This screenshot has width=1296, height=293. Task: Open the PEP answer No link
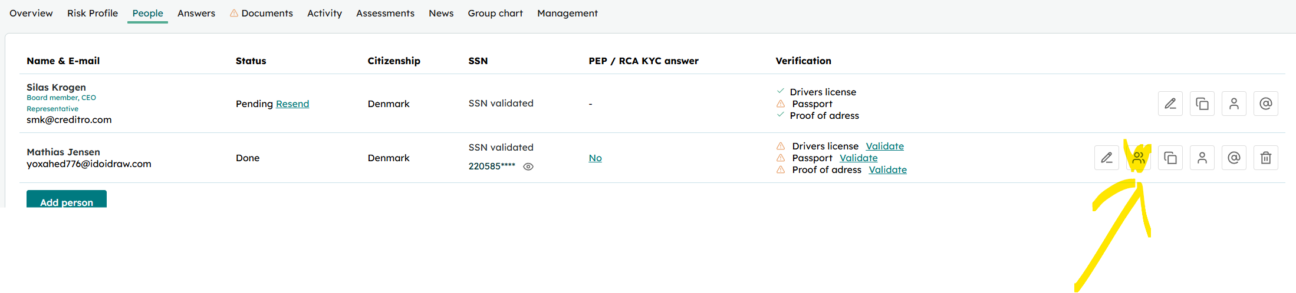pyautogui.click(x=595, y=158)
